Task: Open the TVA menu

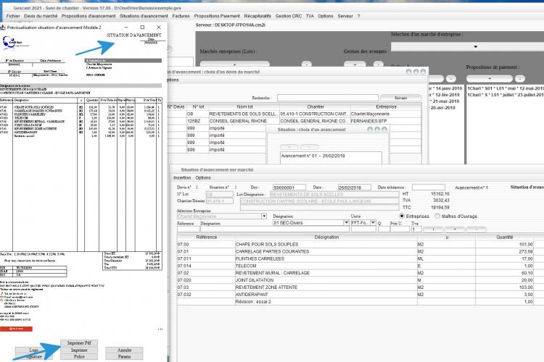Action: (310, 16)
